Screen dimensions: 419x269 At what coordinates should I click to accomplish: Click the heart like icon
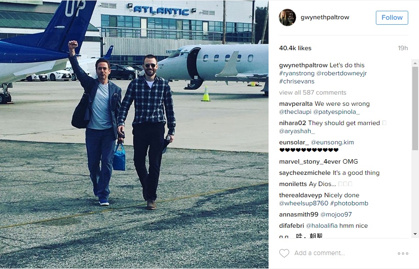click(284, 253)
